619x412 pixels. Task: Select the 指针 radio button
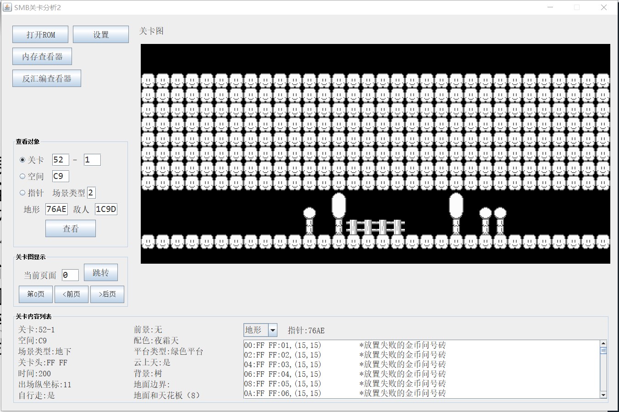tap(22, 193)
